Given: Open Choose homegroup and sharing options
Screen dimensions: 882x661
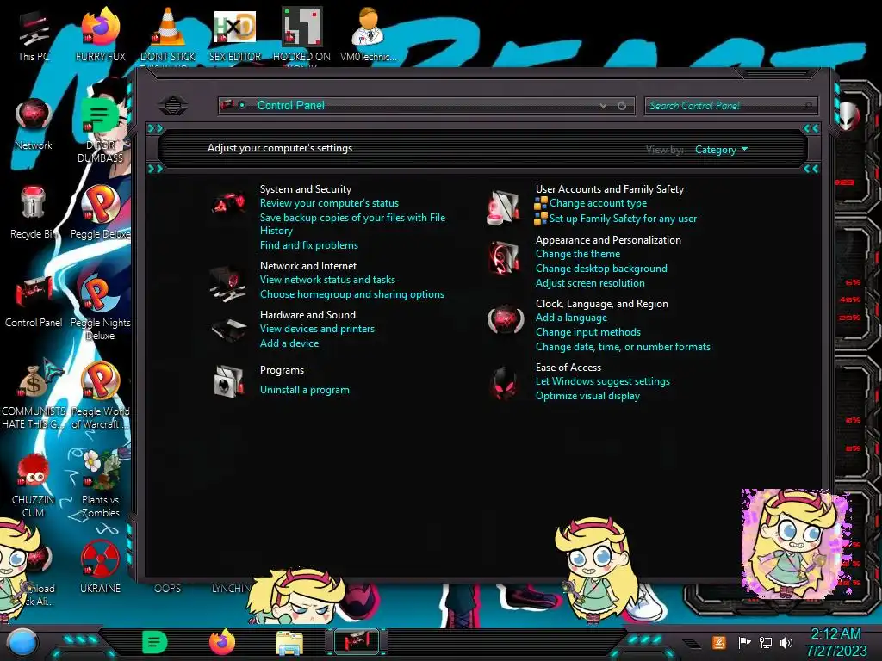Looking at the screenshot, I should pyautogui.click(x=351, y=294).
